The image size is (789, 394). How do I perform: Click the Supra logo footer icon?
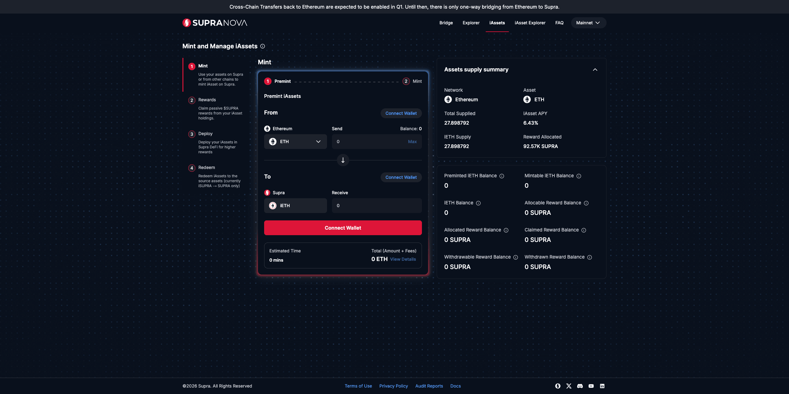tap(558, 386)
